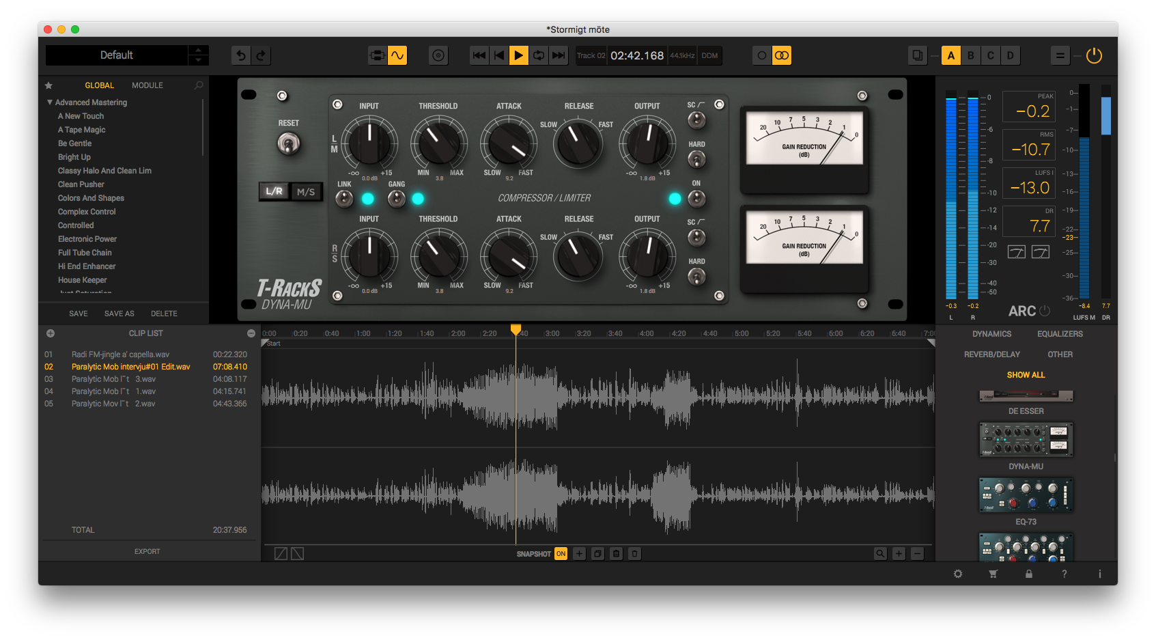Search presets with the magnifier icon
The image size is (1156, 640).
point(199,85)
